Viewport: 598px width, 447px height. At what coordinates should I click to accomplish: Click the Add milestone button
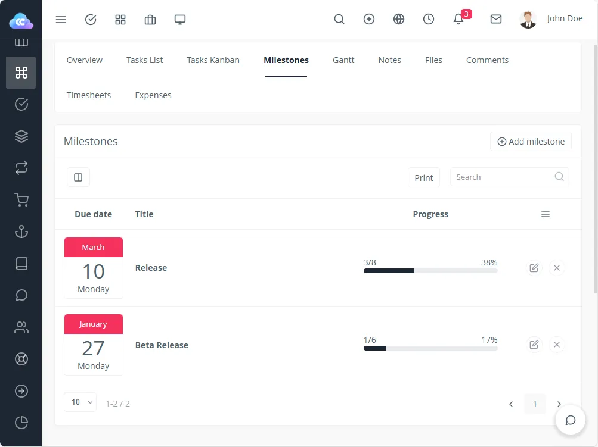(531, 142)
